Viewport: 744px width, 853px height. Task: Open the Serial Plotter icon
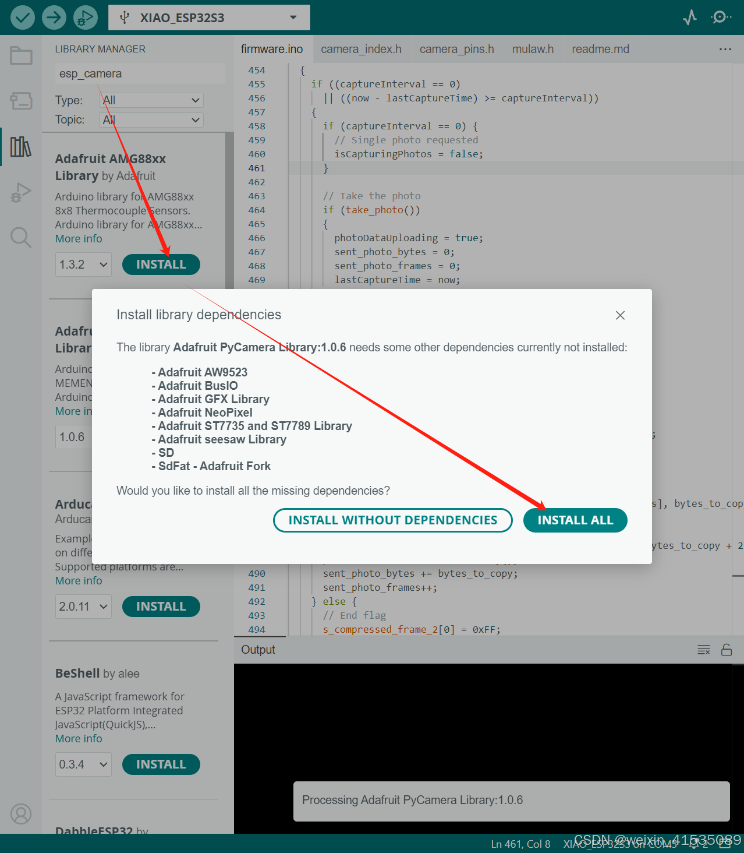click(690, 17)
